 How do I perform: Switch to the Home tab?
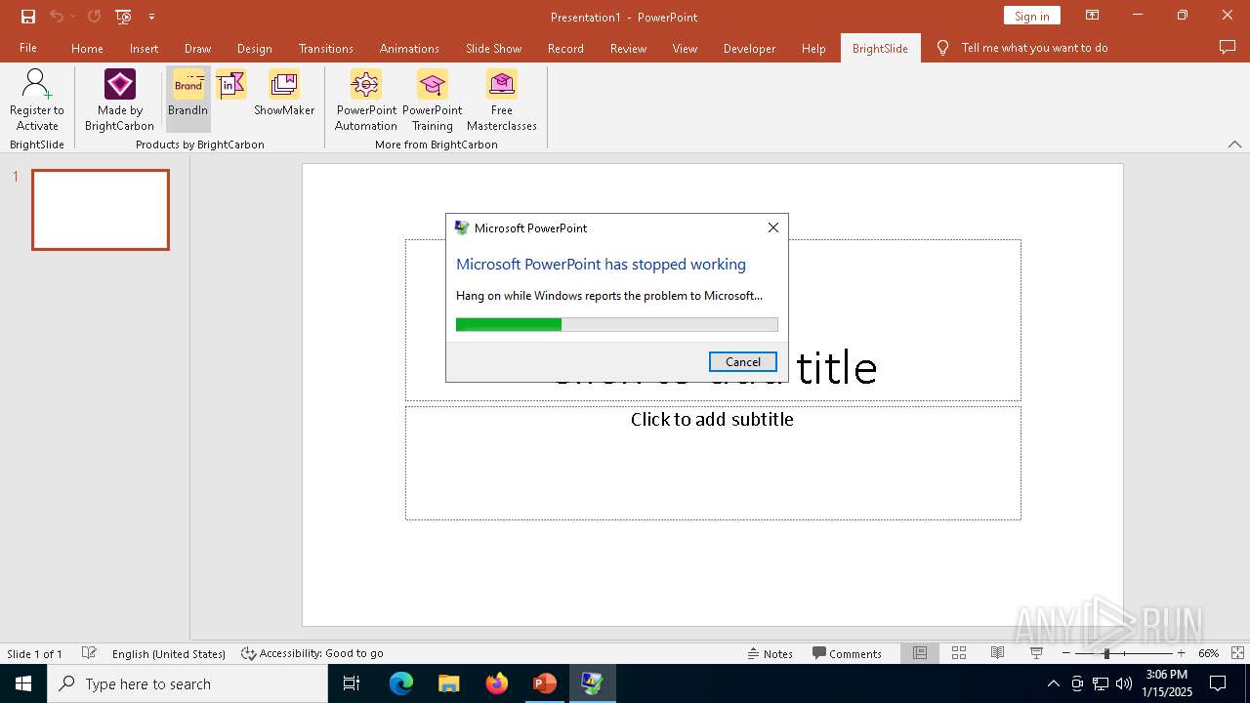87,48
